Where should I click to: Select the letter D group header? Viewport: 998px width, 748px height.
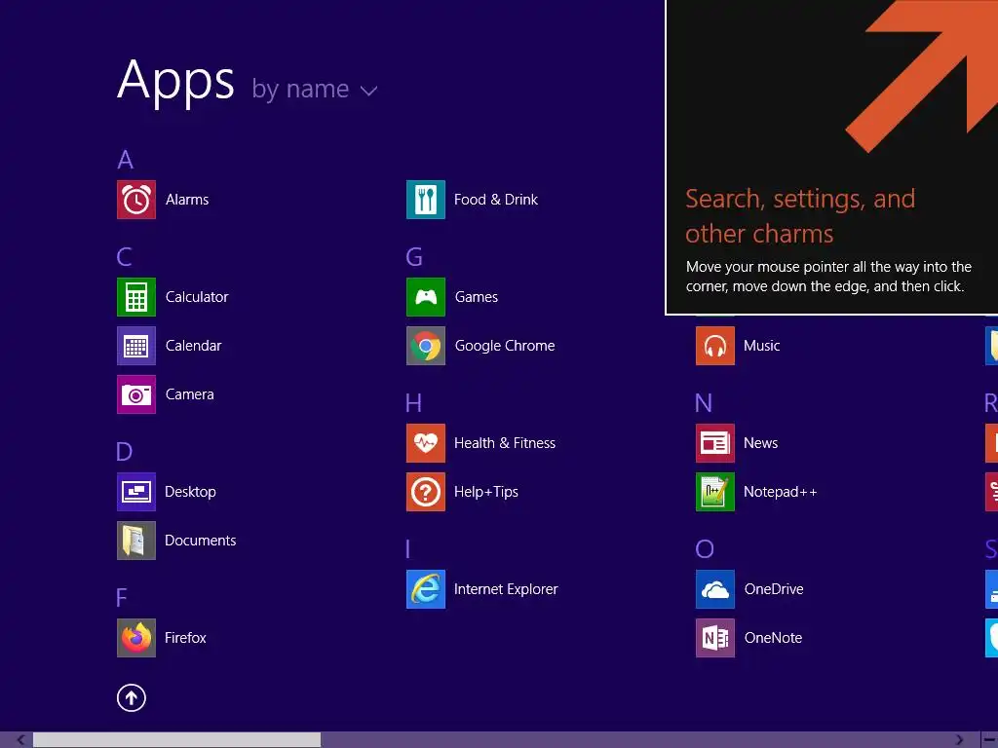pyautogui.click(x=125, y=452)
